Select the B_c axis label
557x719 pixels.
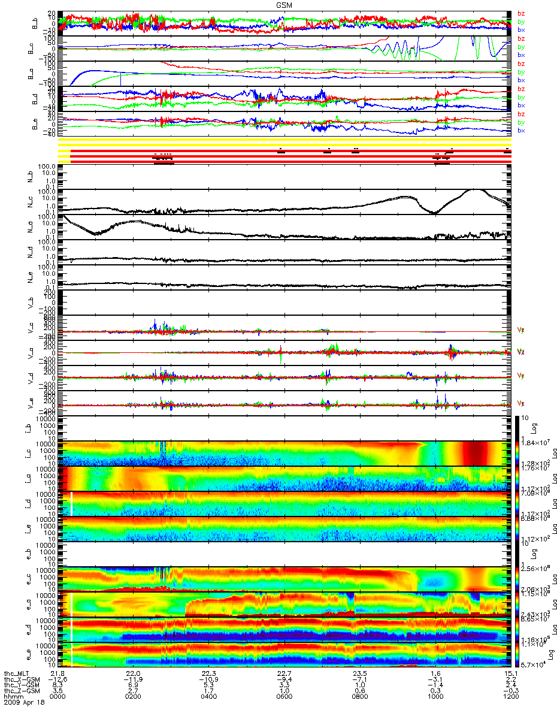(x=31, y=49)
